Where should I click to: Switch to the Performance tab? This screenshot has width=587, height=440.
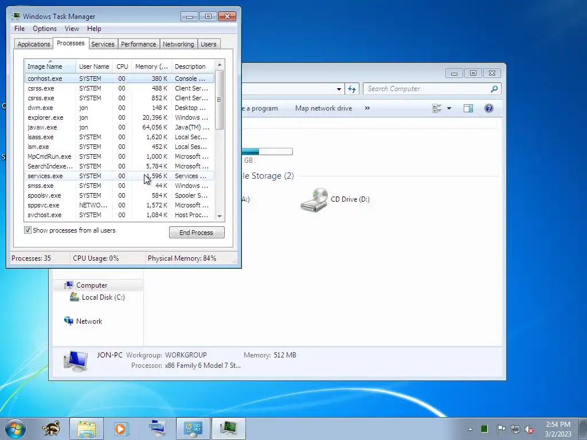(x=139, y=44)
